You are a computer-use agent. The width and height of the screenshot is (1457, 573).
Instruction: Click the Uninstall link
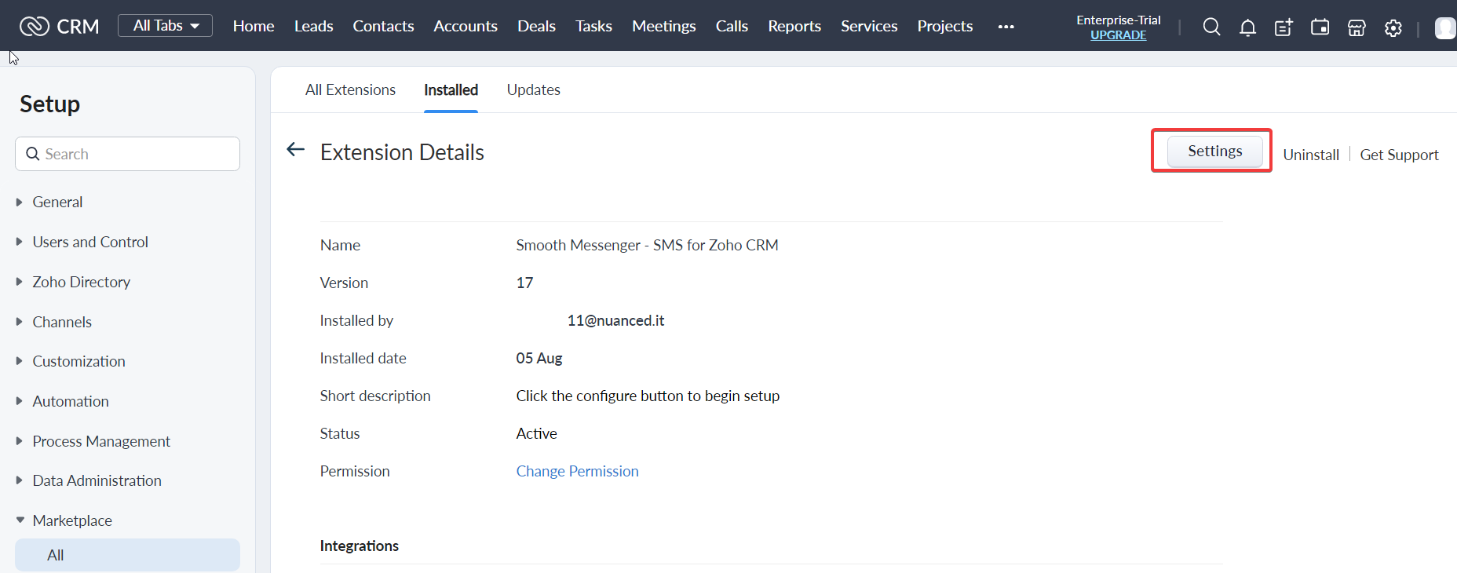1311,155
